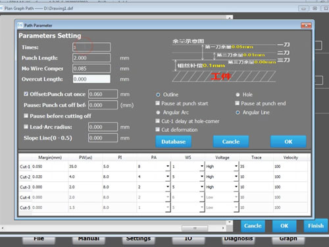Click the Finish button
Viewport: 329px width, 247px height.
pyautogui.click(x=316, y=226)
